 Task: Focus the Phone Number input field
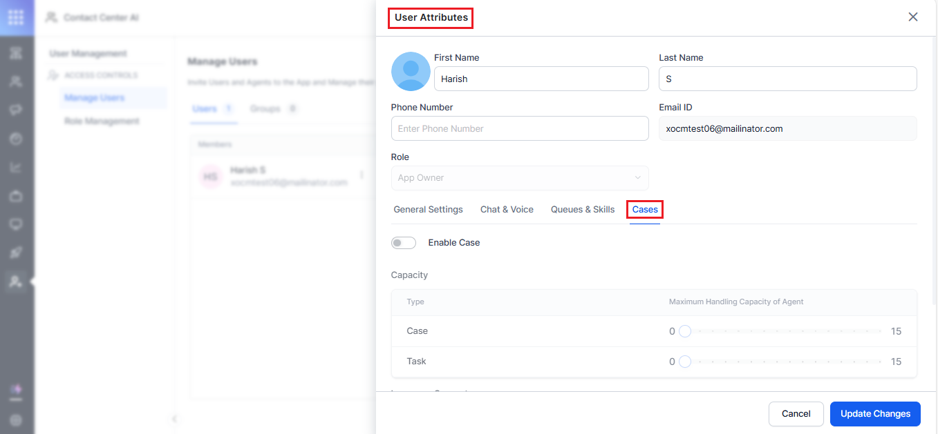520,128
